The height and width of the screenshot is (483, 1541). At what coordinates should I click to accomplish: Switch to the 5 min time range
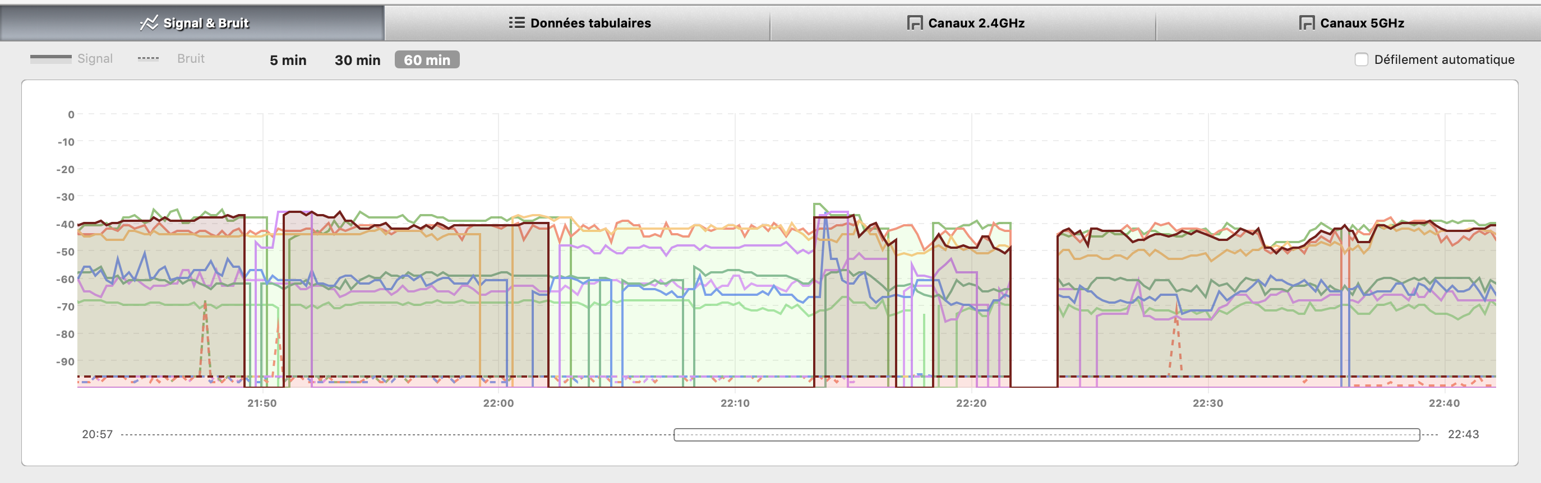coord(288,60)
